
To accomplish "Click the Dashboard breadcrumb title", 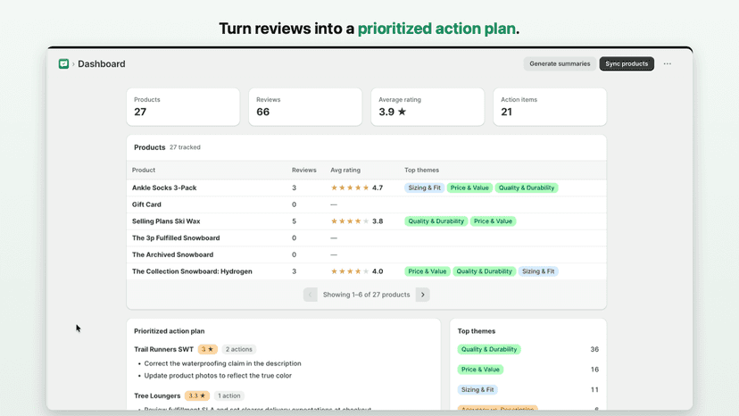I will coord(102,63).
